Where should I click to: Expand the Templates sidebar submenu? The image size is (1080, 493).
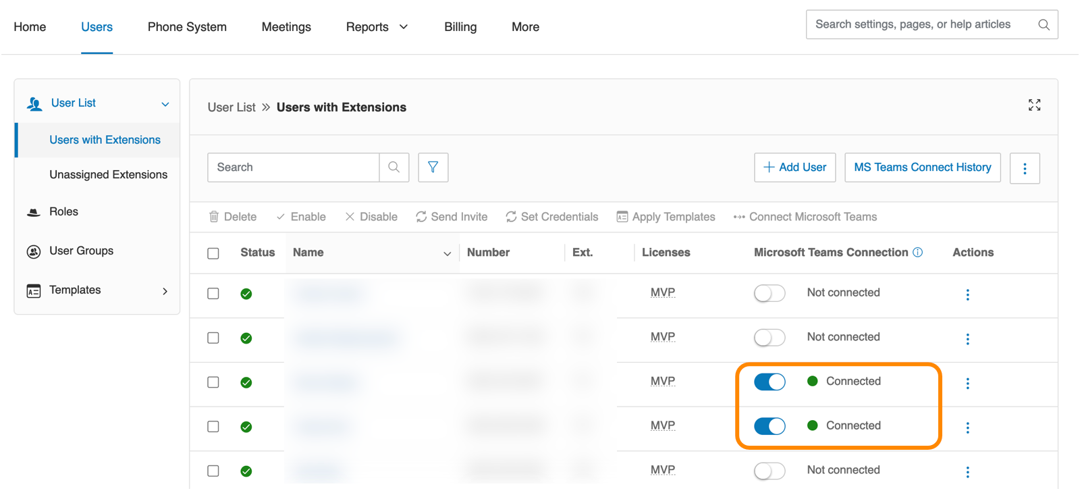click(x=165, y=291)
